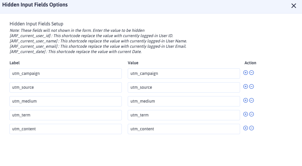Select the utm_source Label text box
This screenshot has height=166, width=302.
65,88
